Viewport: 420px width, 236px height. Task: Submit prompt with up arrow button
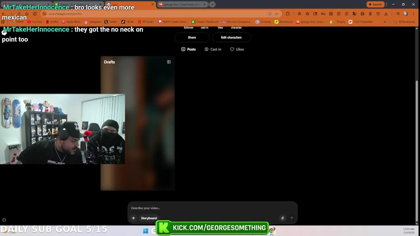point(291,218)
